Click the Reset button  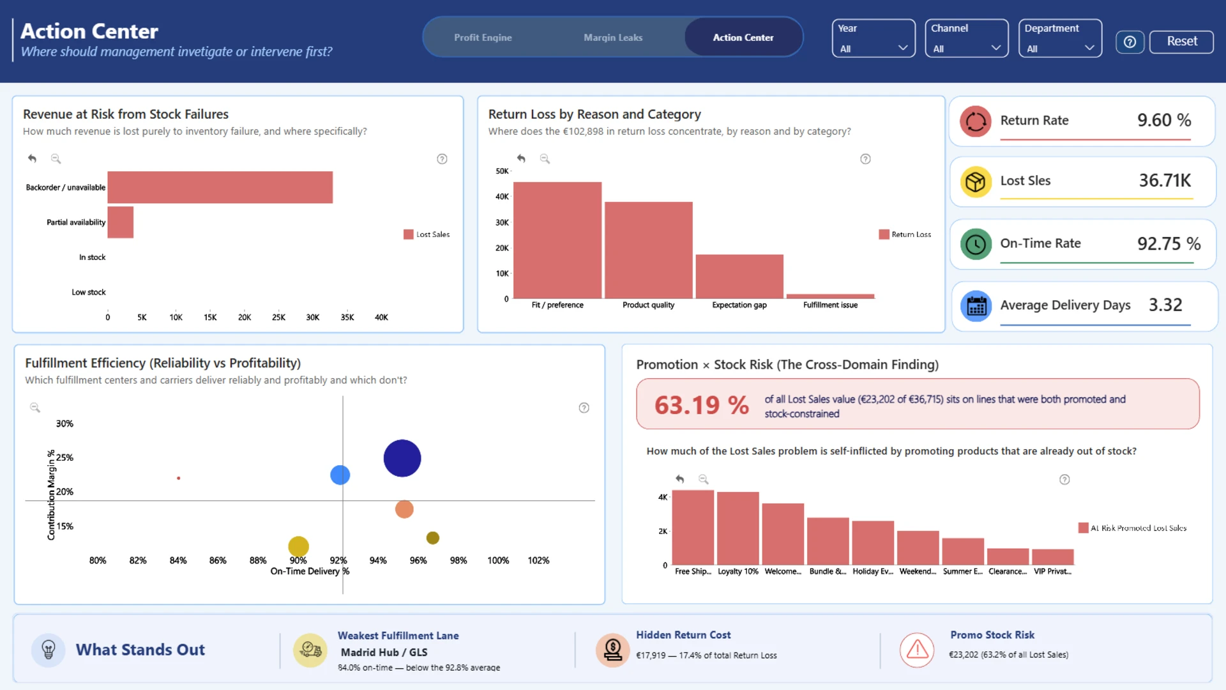1181,42
